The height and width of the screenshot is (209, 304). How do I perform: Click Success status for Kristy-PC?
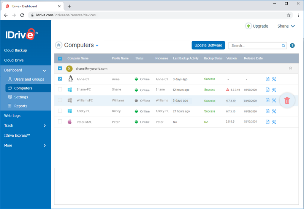tap(210, 111)
